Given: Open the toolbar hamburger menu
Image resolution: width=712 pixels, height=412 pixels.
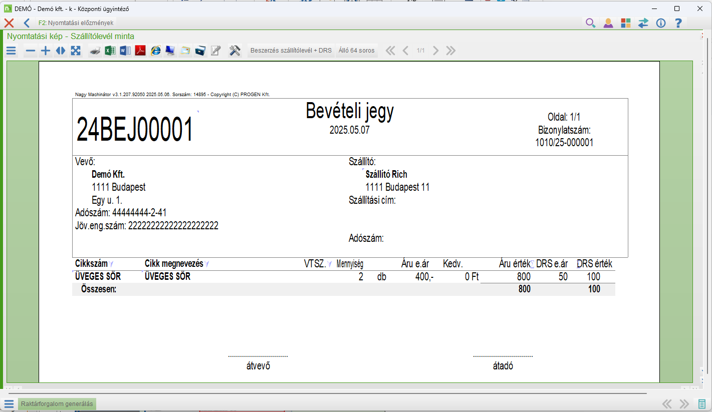Looking at the screenshot, I should 11,51.
